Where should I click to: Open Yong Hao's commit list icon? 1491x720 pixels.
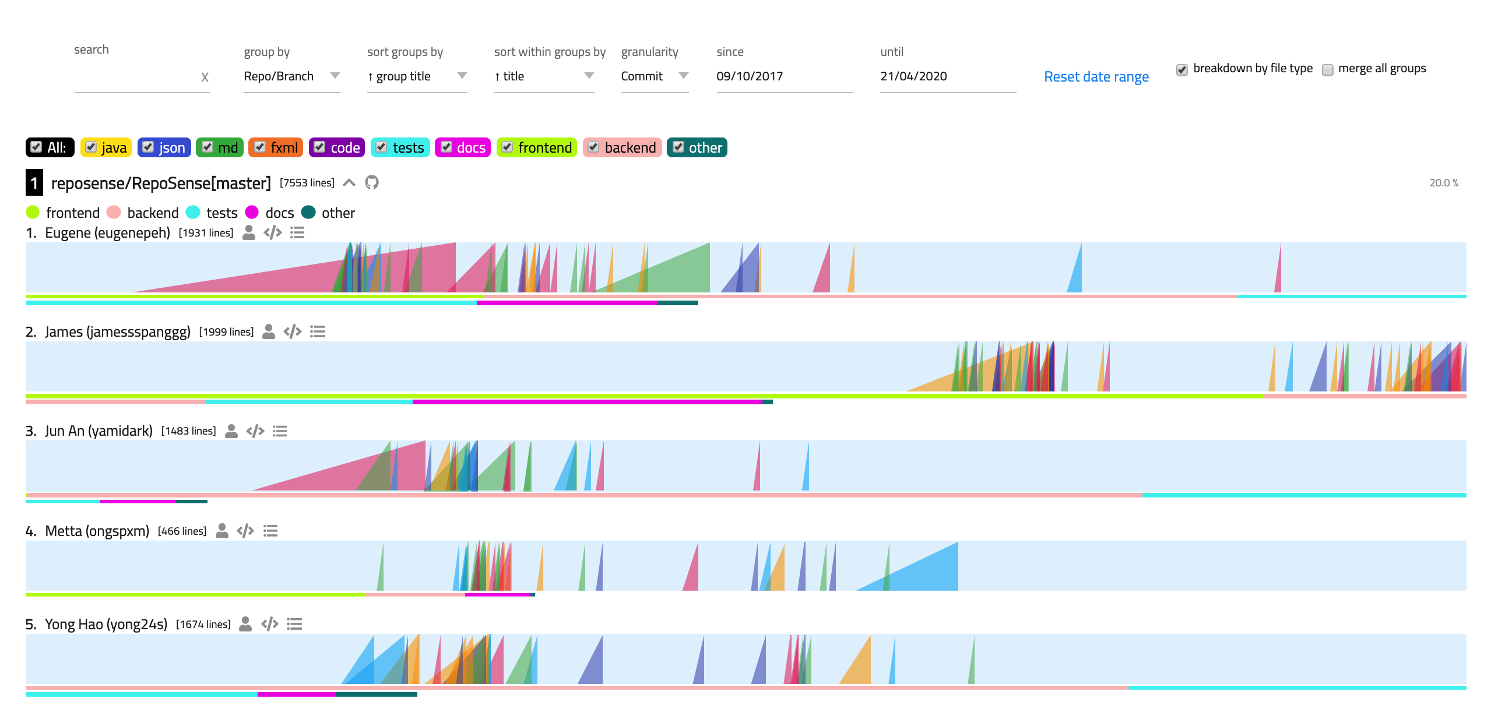click(294, 624)
